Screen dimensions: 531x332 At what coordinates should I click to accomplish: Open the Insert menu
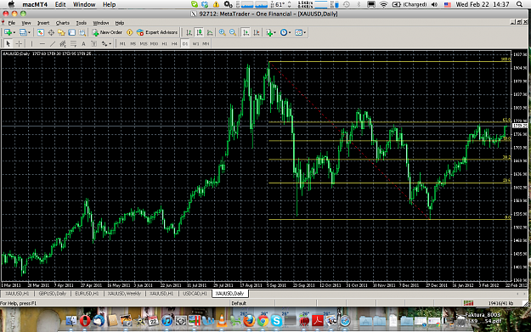click(x=43, y=23)
